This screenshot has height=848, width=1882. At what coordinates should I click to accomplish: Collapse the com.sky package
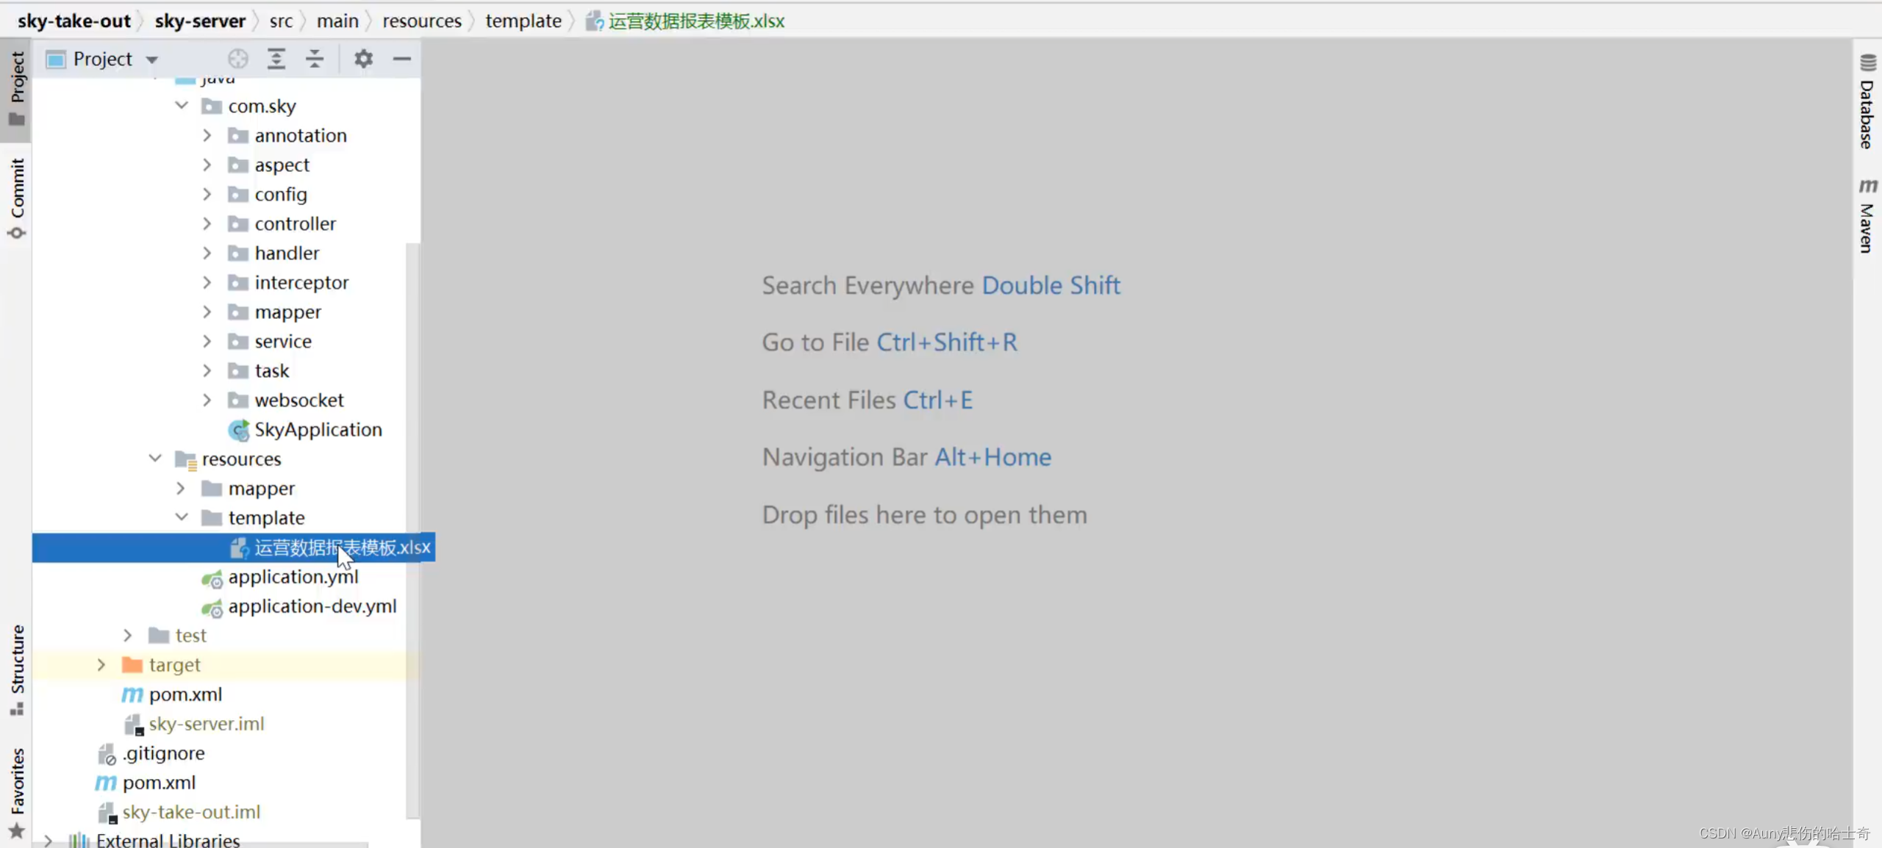[182, 106]
